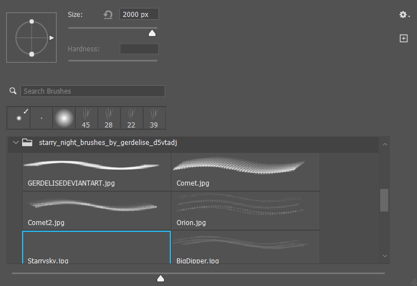
Task: Select the recent grass brush labeled 22
Action: tap(131, 118)
